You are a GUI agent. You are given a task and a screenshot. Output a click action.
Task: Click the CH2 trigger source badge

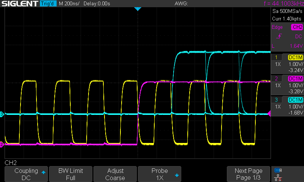(x=297, y=27)
